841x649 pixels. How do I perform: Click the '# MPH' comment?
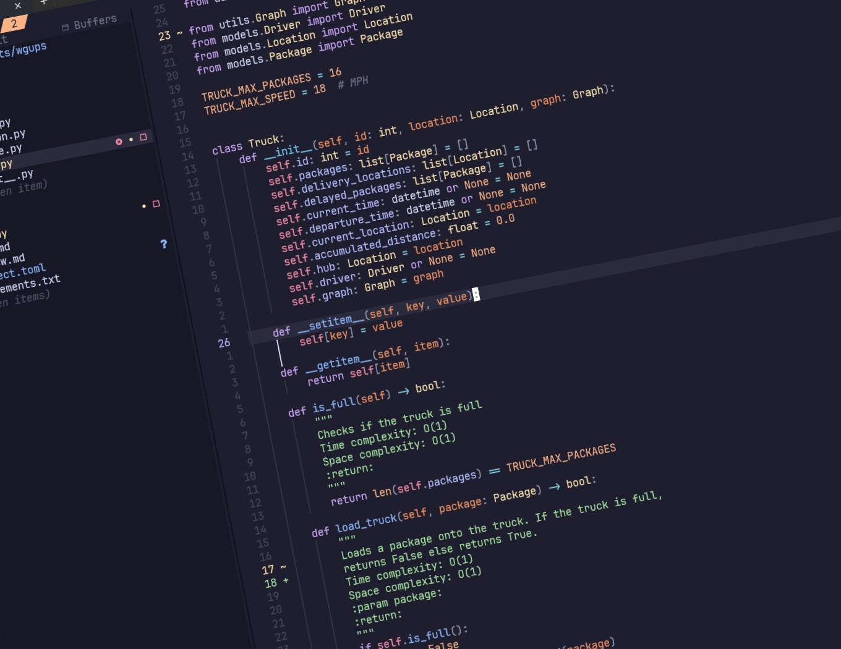353,83
